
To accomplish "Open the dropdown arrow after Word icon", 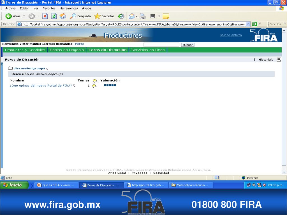I will pos(159,16).
